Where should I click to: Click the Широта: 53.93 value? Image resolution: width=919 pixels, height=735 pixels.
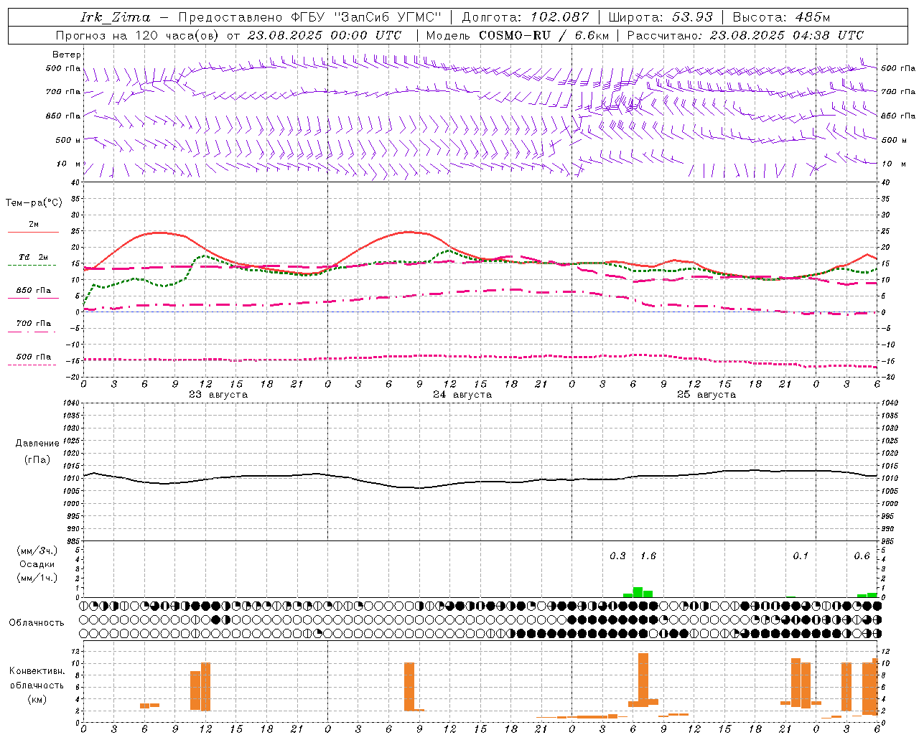coord(661,17)
